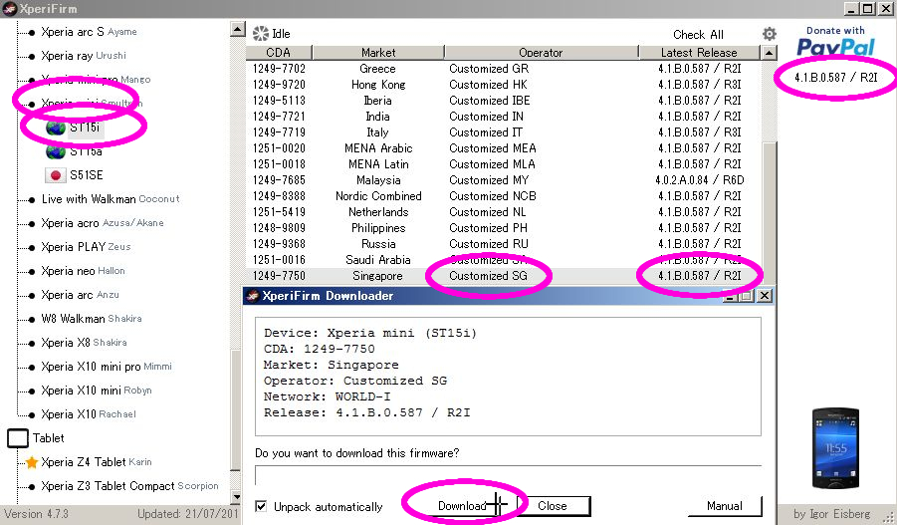Select Xperia acro Azusa/Akane

(x=103, y=223)
